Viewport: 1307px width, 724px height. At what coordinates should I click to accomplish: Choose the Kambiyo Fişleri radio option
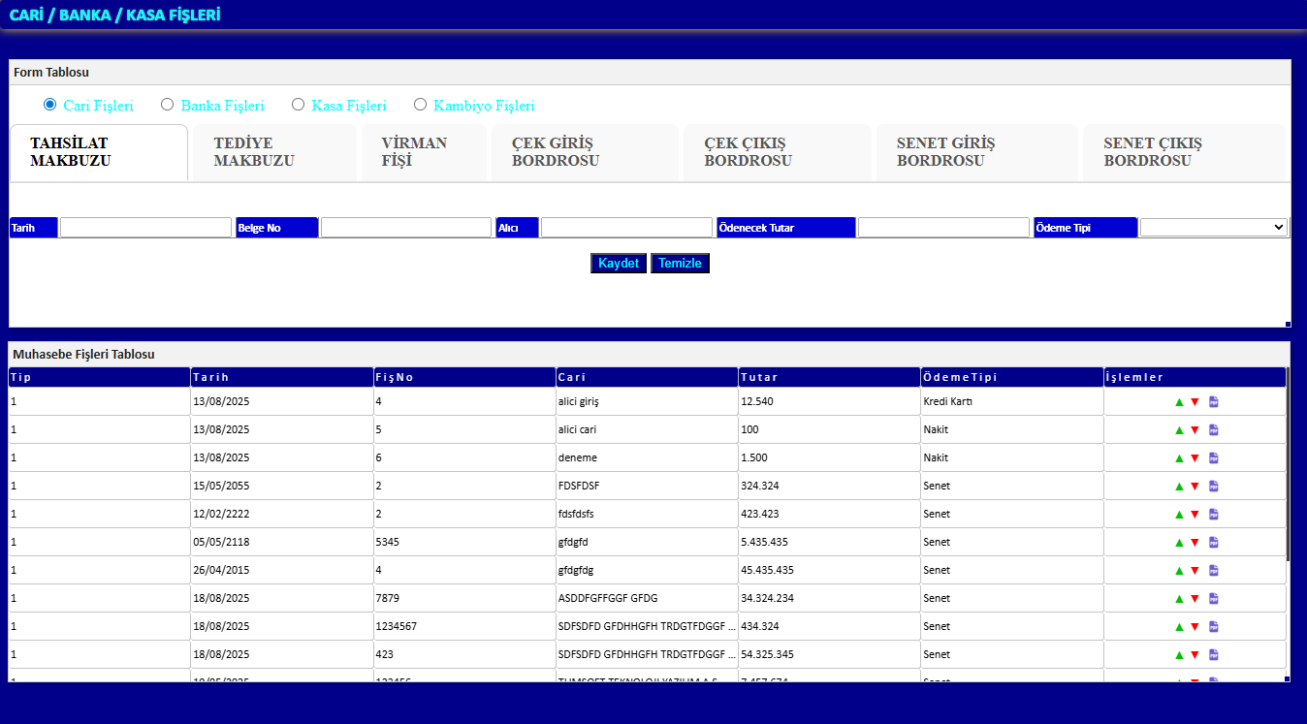421,105
